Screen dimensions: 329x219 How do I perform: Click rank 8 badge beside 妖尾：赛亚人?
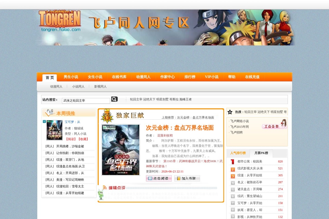[233, 210]
